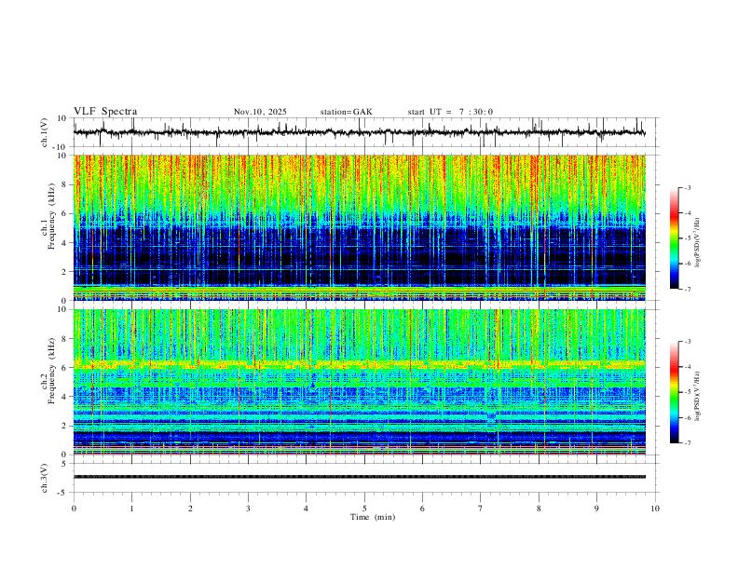Select the "start UT = 7 :30: 0" text
The image size is (738, 570).
coord(450,112)
